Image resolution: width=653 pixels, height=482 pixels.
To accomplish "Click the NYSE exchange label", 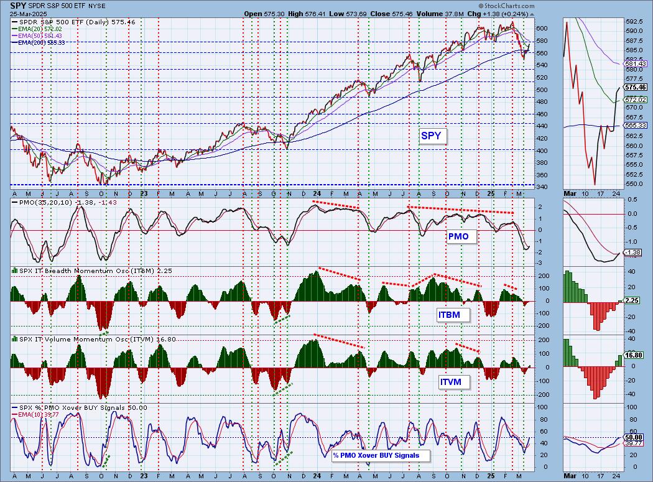I will 96,6.
